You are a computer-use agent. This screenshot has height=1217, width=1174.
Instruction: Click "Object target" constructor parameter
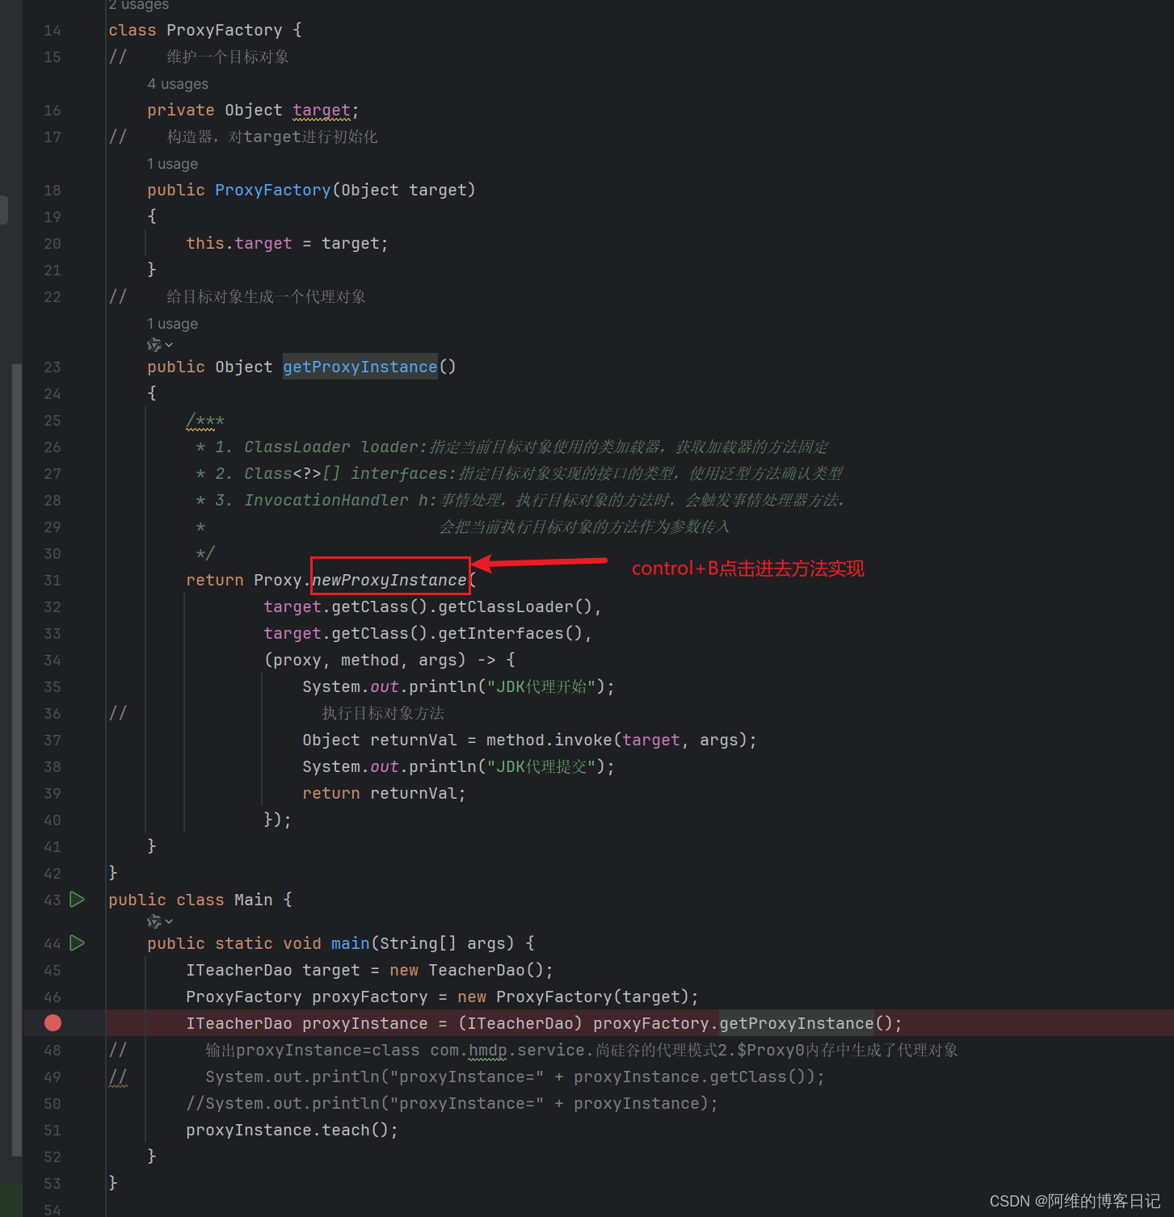404,190
